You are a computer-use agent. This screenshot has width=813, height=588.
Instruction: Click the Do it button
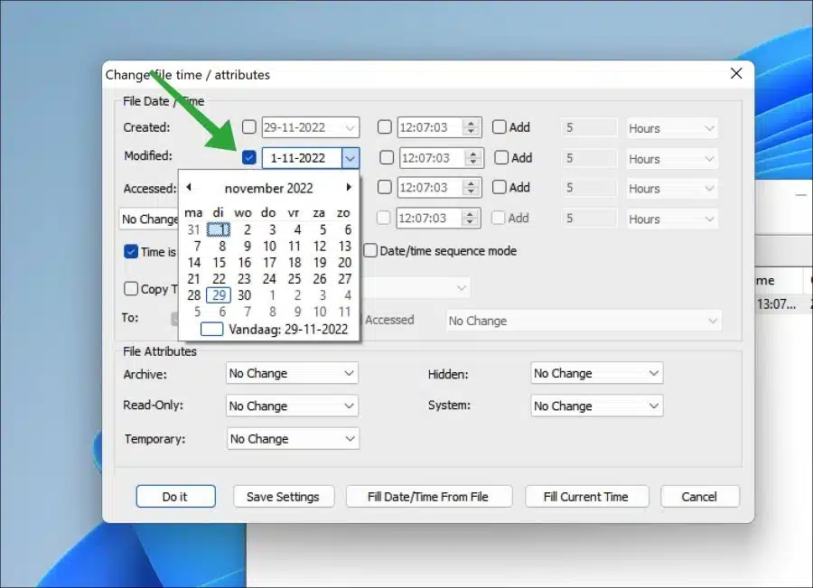176,497
